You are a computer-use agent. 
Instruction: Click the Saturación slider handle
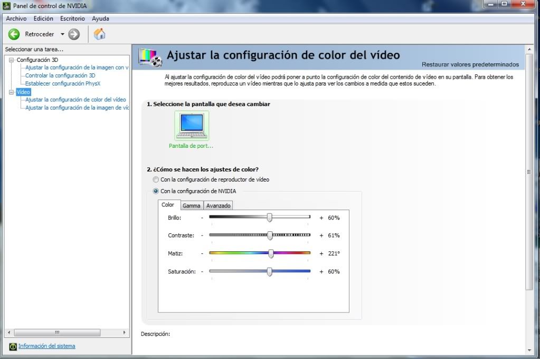270,271
